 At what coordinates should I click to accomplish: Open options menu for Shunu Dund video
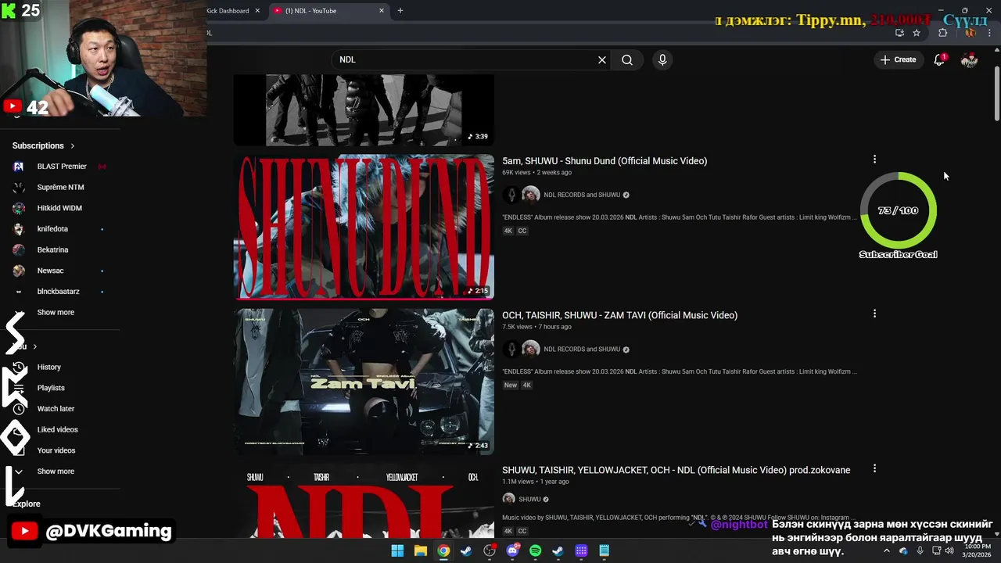[x=874, y=160]
